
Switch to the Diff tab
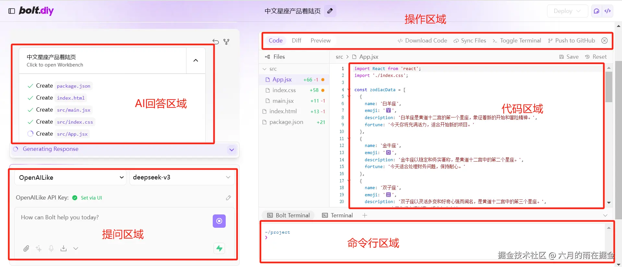(296, 41)
